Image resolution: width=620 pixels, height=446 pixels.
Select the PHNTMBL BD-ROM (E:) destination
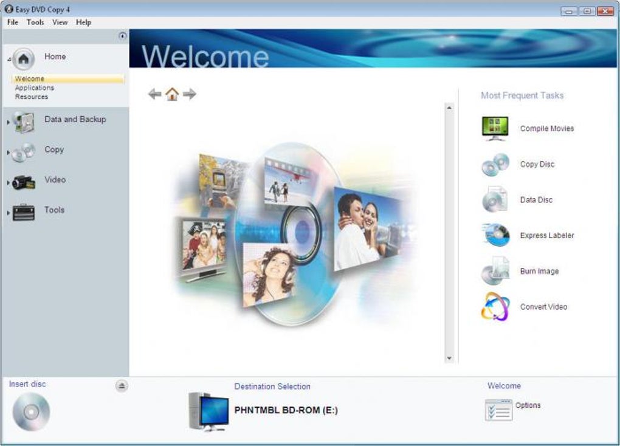[286, 410]
